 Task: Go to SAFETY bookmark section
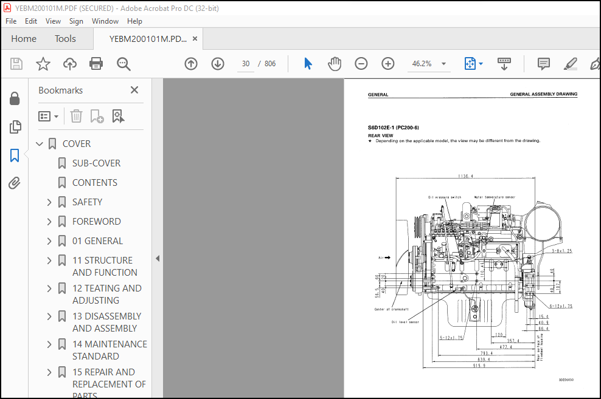pos(88,202)
